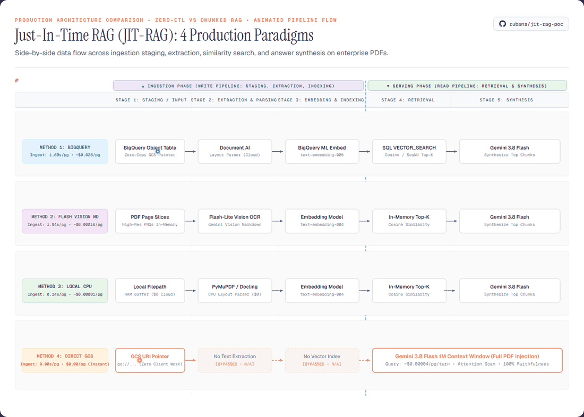Select the Stage 3: Embedding & Indexing header
Viewport: 584px width, 417px height.
click(x=321, y=100)
